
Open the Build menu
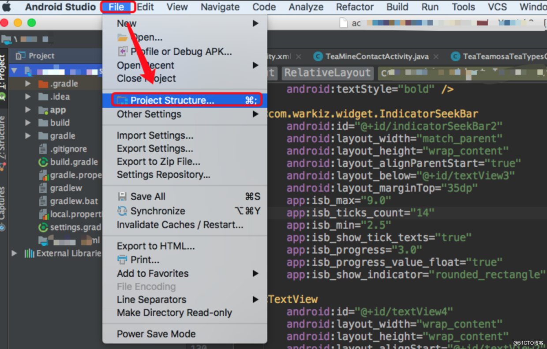[x=397, y=7]
